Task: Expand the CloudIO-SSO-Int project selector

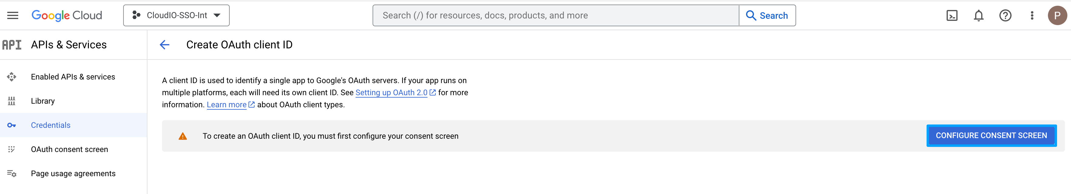Action: pyautogui.click(x=176, y=15)
